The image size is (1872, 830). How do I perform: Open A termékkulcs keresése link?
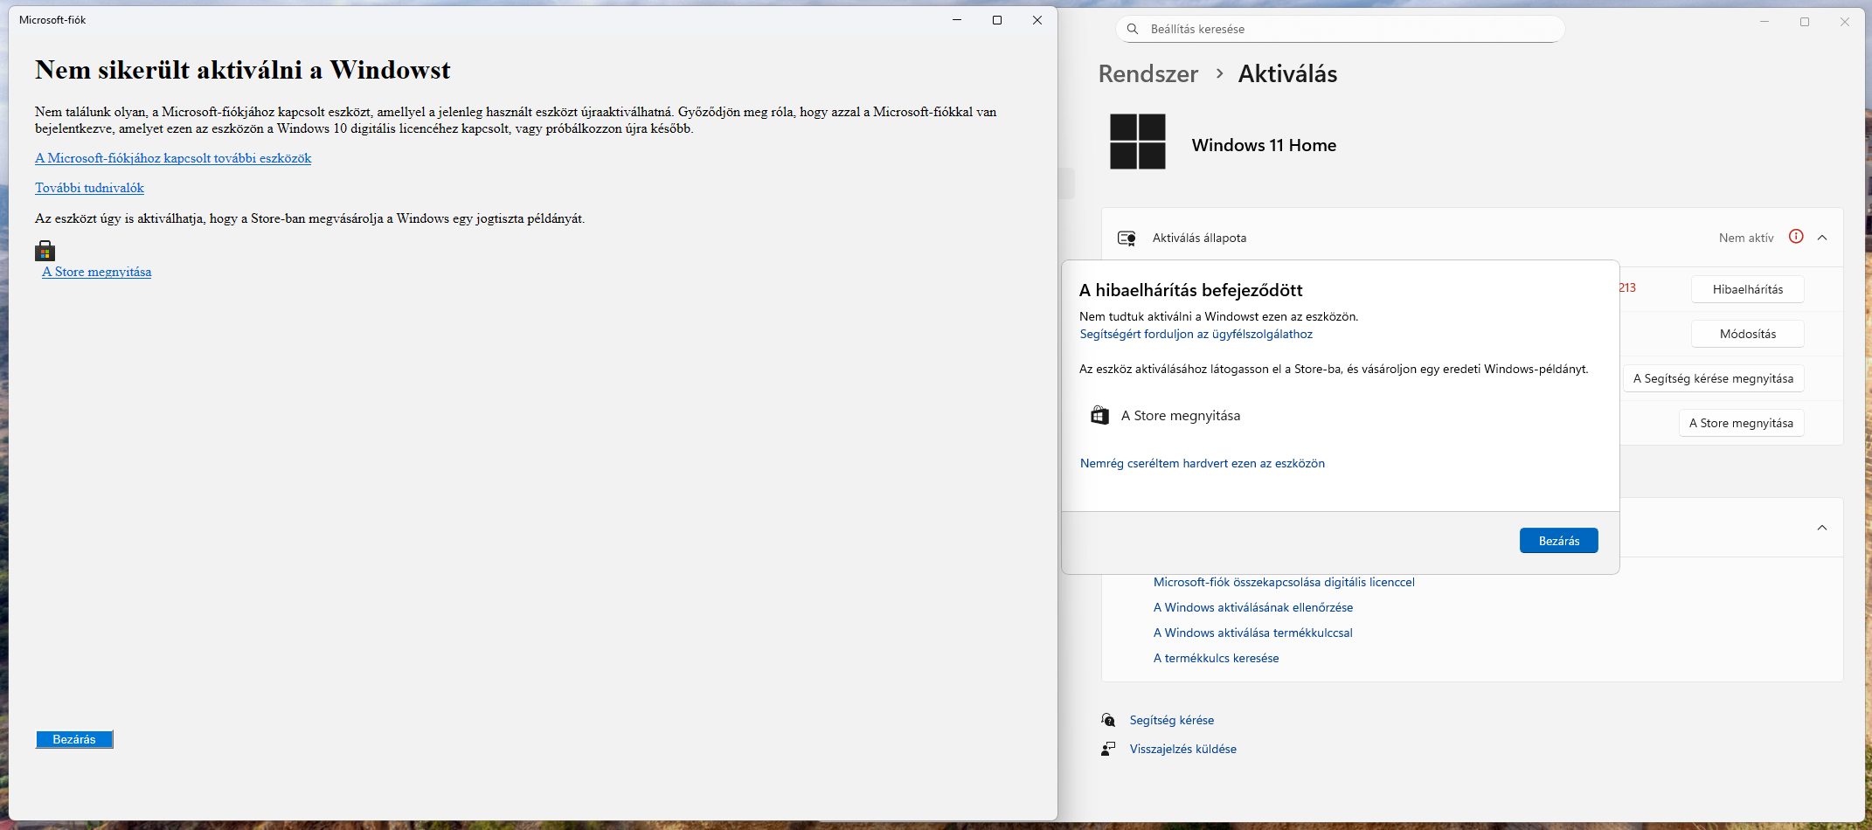click(x=1217, y=658)
